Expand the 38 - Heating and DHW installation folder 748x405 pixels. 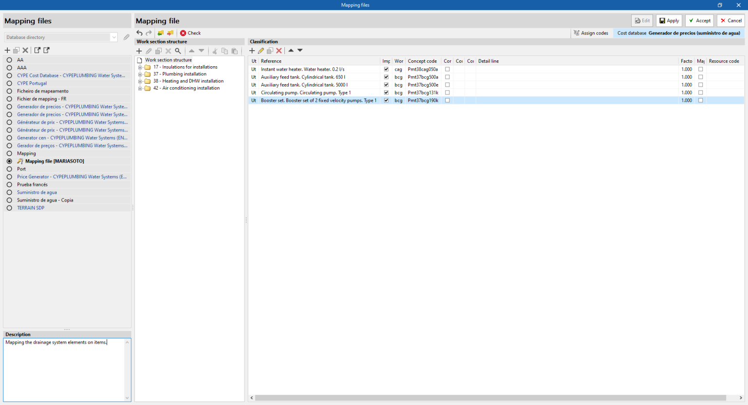(x=140, y=81)
